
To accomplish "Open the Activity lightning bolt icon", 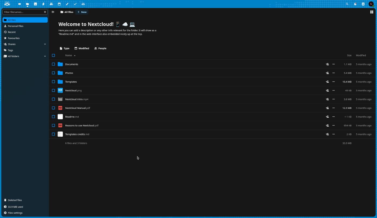I will click(43, 4).
